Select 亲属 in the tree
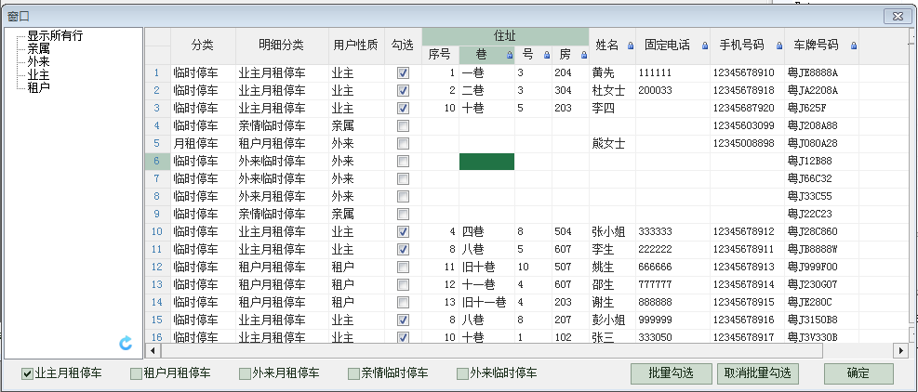This screenshot has height=392, width=918. (x=39, y=48)
